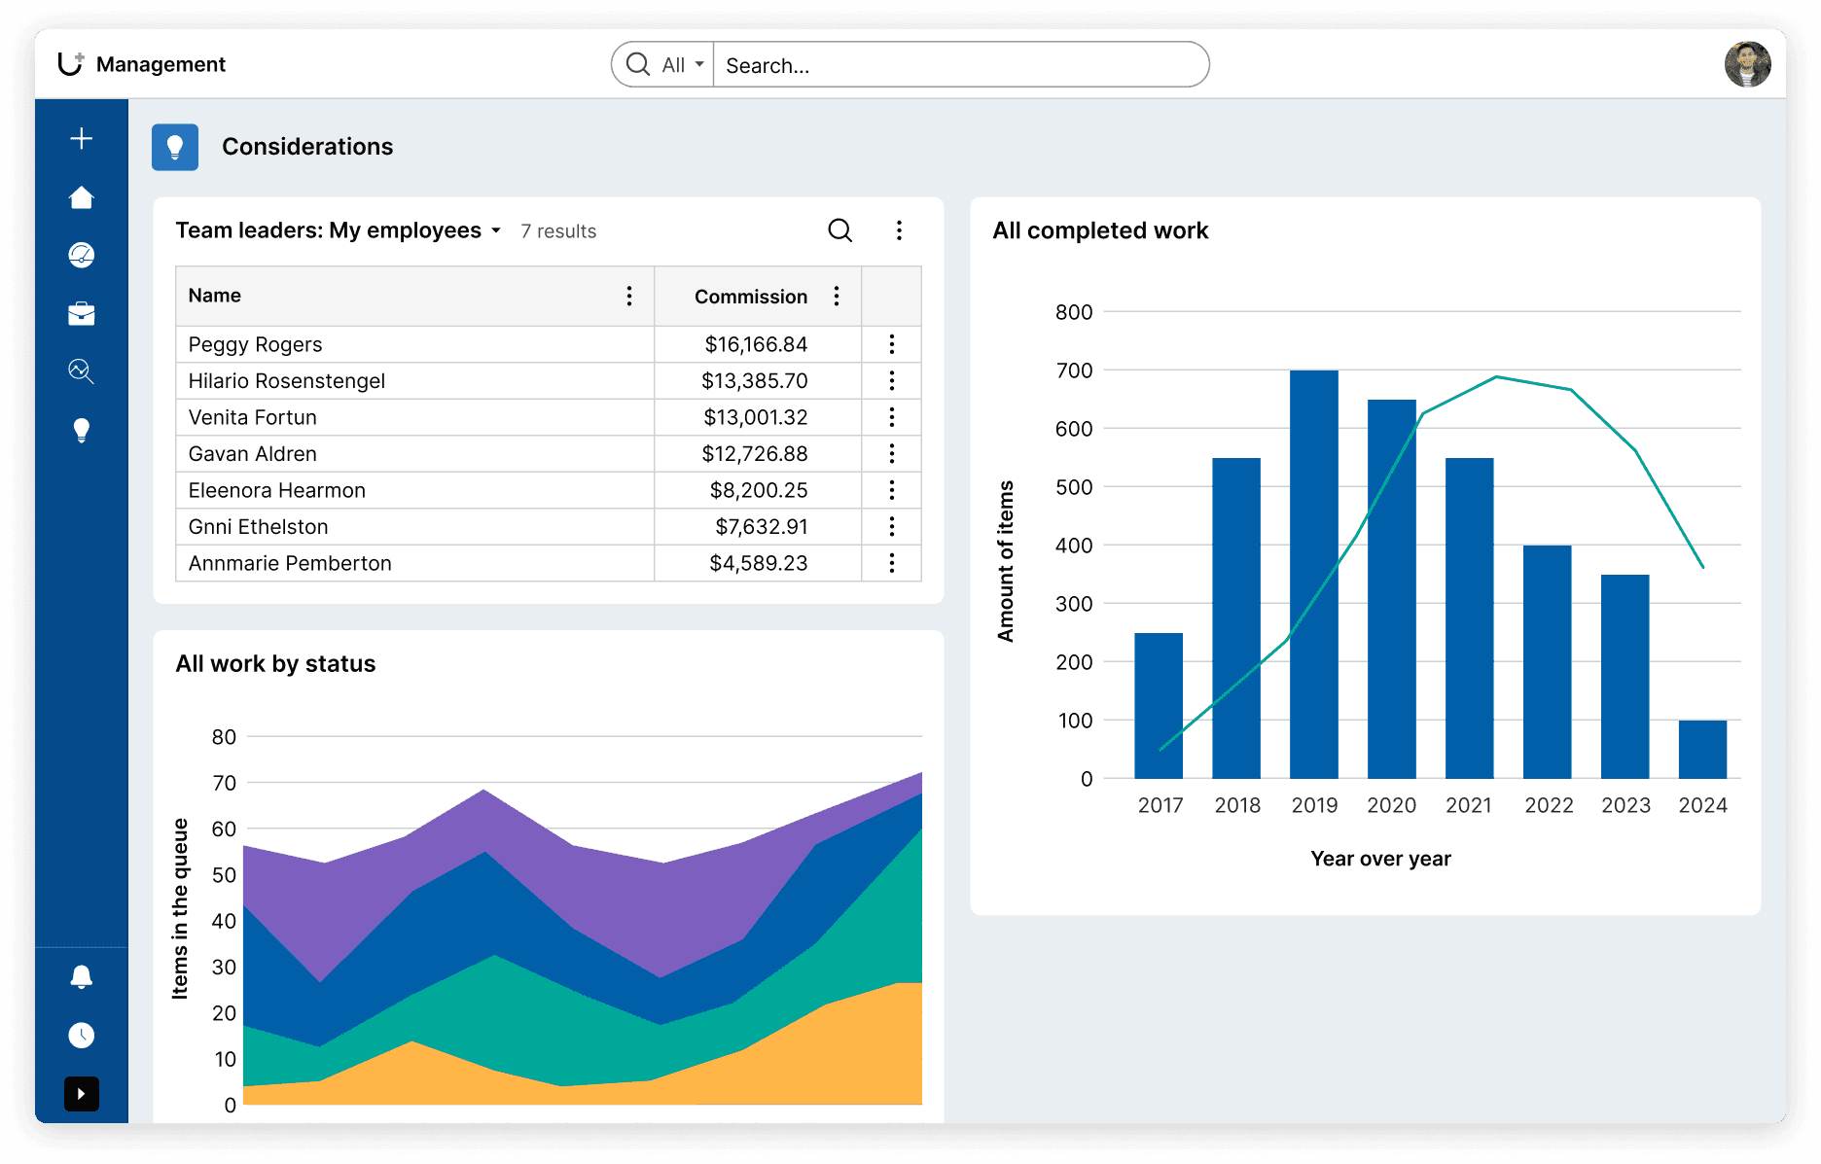
Task: Expand sidebar with the arrow toggle button
Action: [82, 1094]
